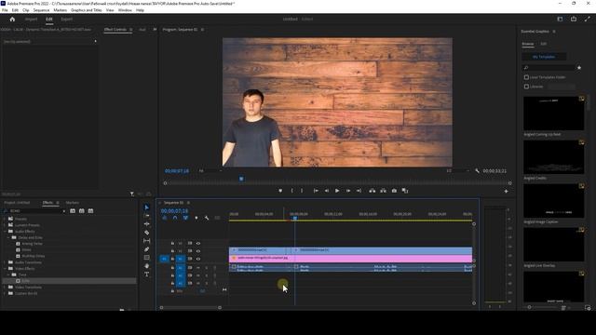Expand the Lumetri Presets folder

[x=5, y=225]
